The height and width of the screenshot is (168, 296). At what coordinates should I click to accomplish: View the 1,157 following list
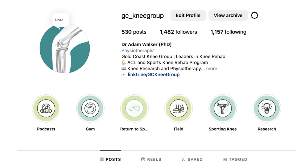coord(228,32)
